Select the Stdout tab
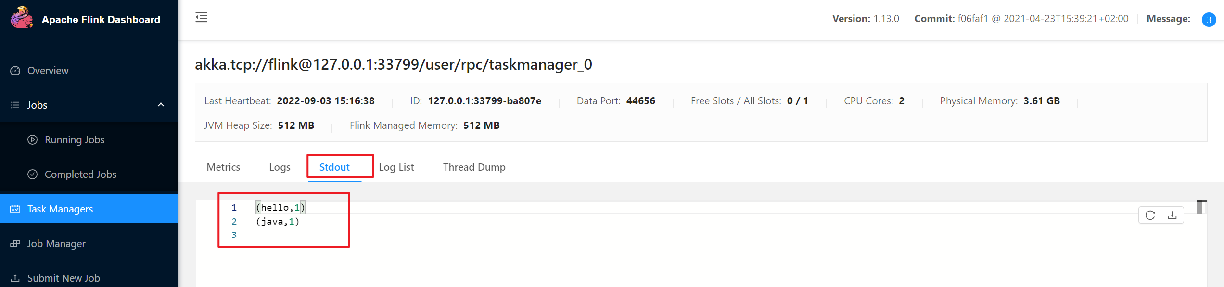This screenshot has width=1224, height=287. pyautogui.click(x=334, y=167)
